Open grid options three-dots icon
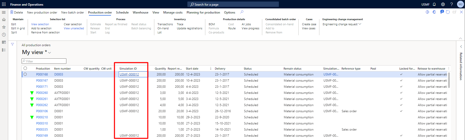The height and width of the screenshot is (140, 465). click(x=449, y=68)
